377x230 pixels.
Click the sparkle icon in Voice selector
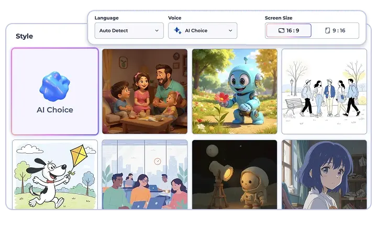click(x=178, y=31)
